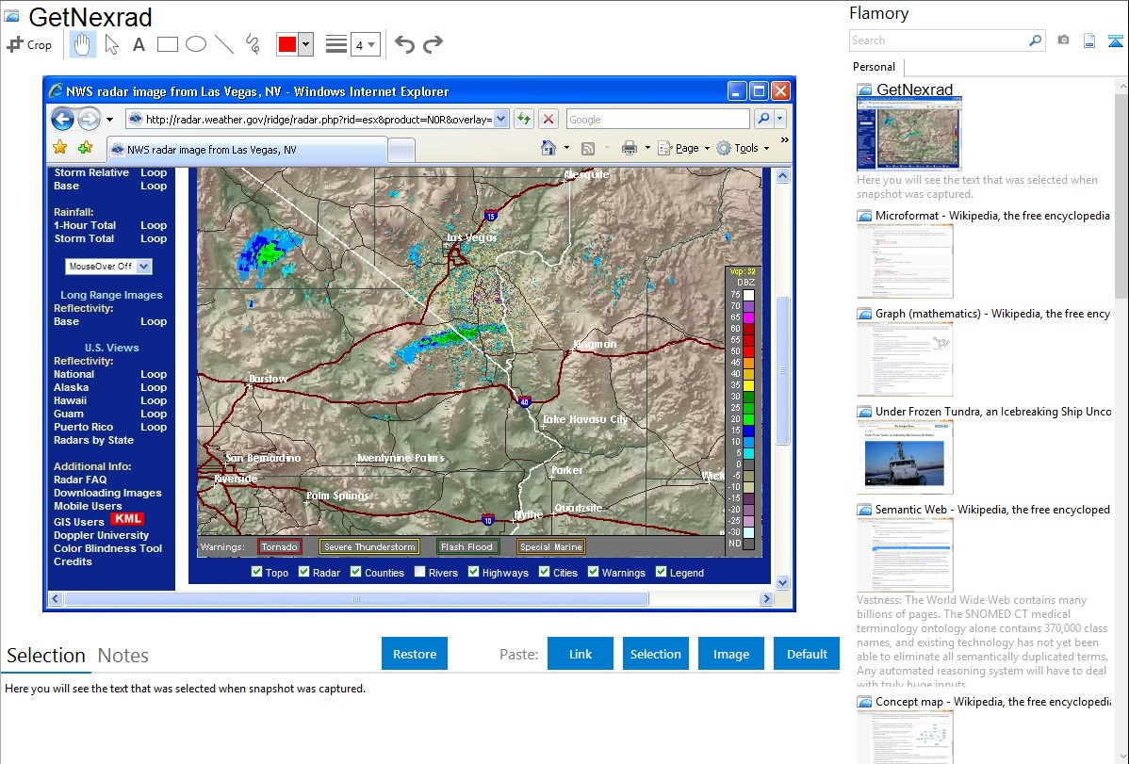Uncheck the Topo checkbox under the map
The width and height of the screenshot is (1129, 764).
(x=257, y=572)
